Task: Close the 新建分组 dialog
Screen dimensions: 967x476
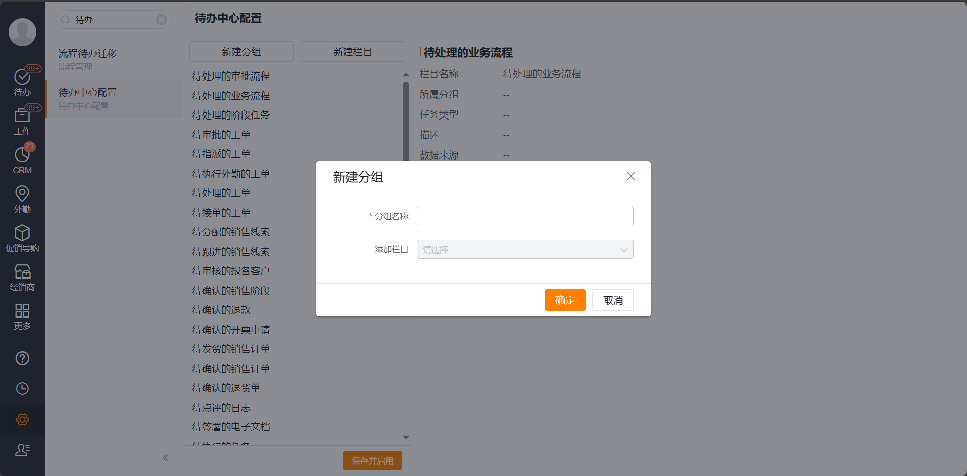Action: click(631, 176)
